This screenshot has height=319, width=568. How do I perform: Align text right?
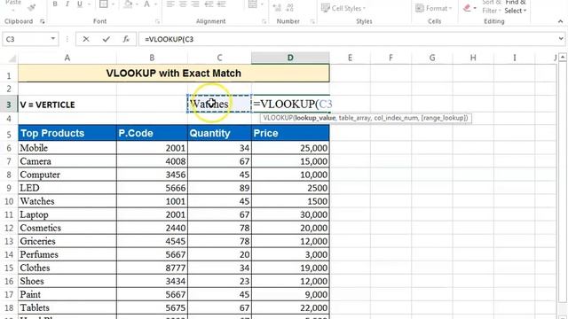point(195,4)
